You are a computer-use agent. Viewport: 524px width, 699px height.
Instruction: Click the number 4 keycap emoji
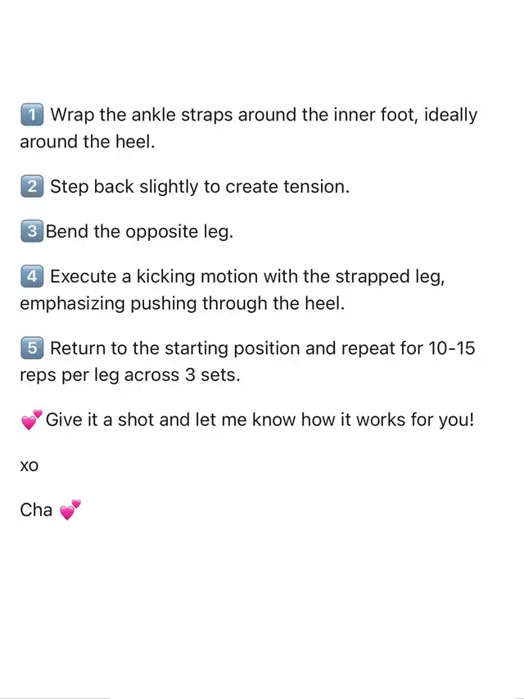(x=31, y=277)
